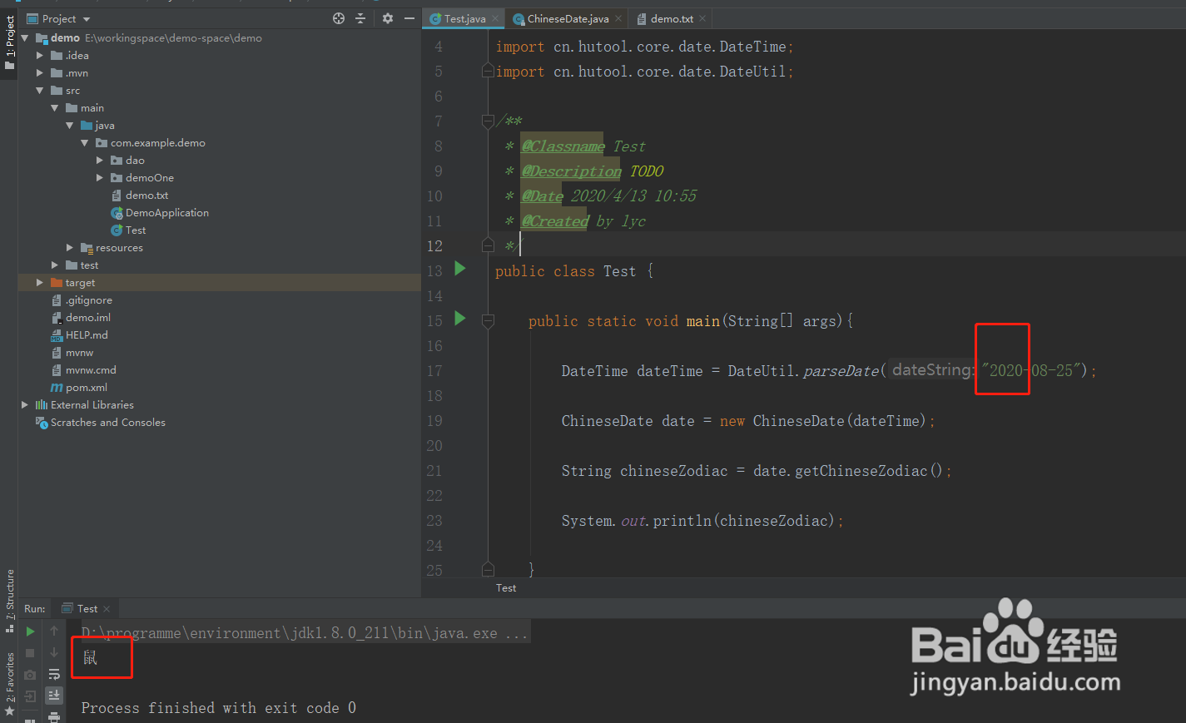Screen dimensions: 1186x723
Task: Run class Test from gutter arrow
Action: coord(460,269)
